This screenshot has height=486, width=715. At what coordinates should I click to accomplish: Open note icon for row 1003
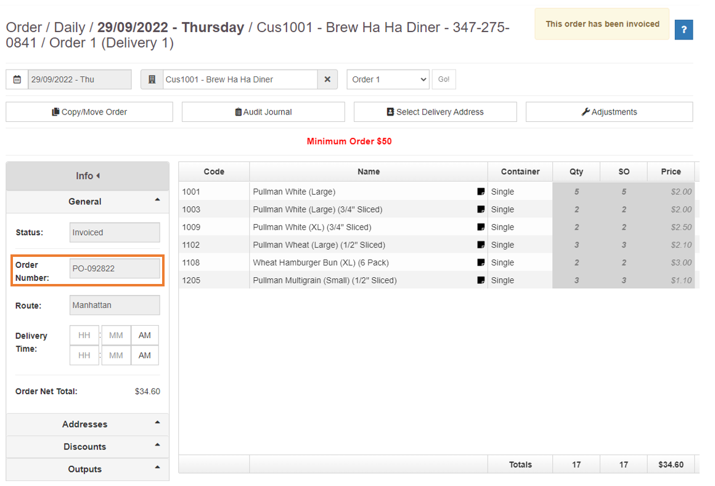pyautogui.click(x=481, y=209)
